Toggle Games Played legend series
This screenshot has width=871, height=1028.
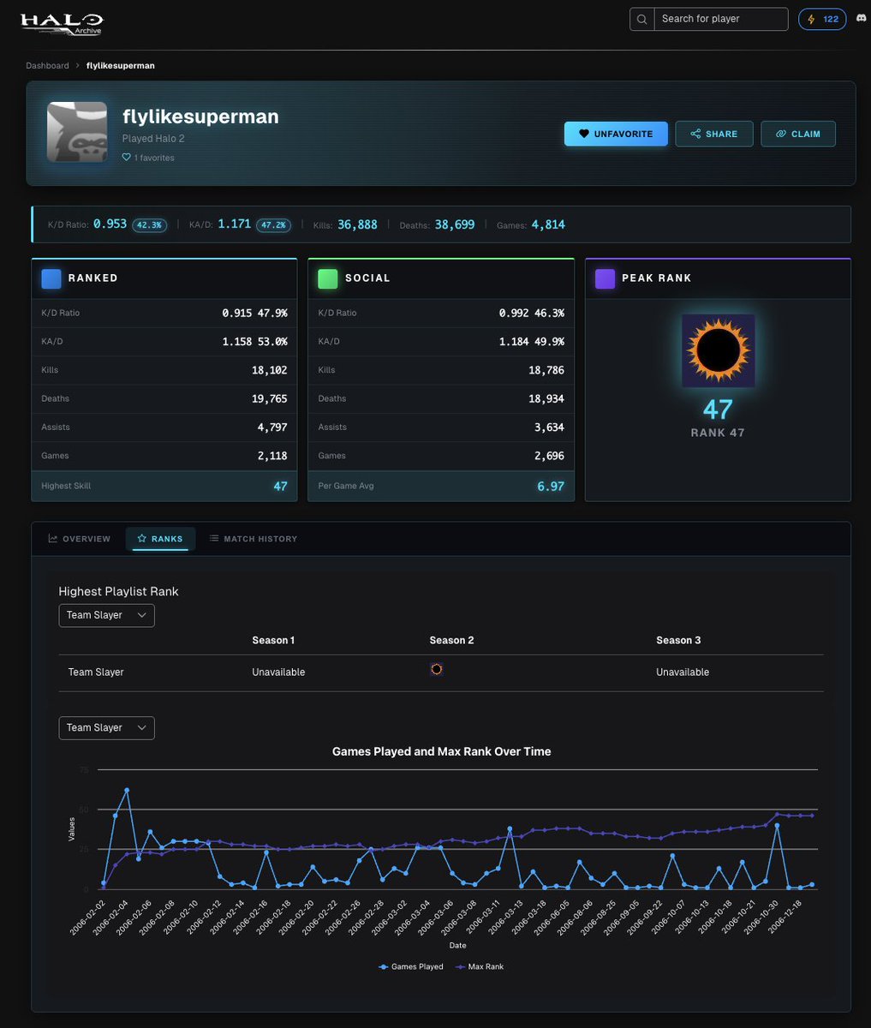coord(411,966)
